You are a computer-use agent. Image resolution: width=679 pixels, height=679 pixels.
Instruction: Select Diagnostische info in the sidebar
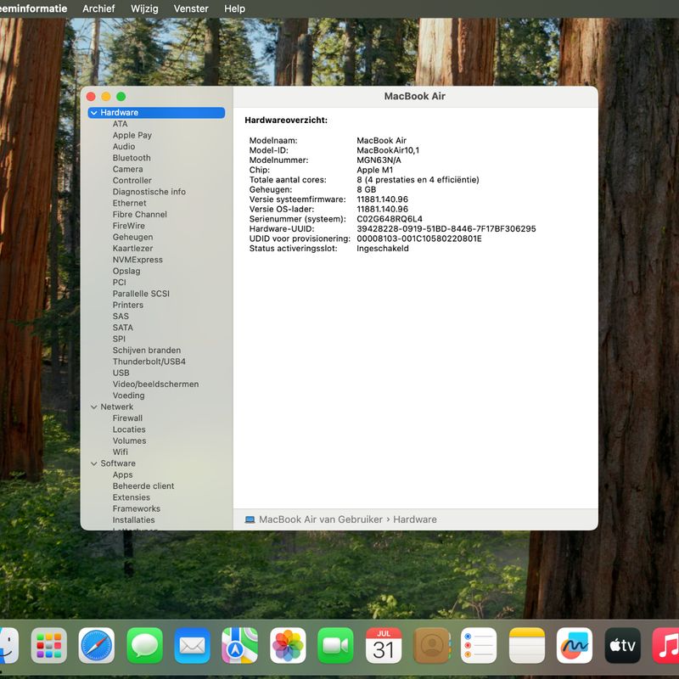(149, 192)
